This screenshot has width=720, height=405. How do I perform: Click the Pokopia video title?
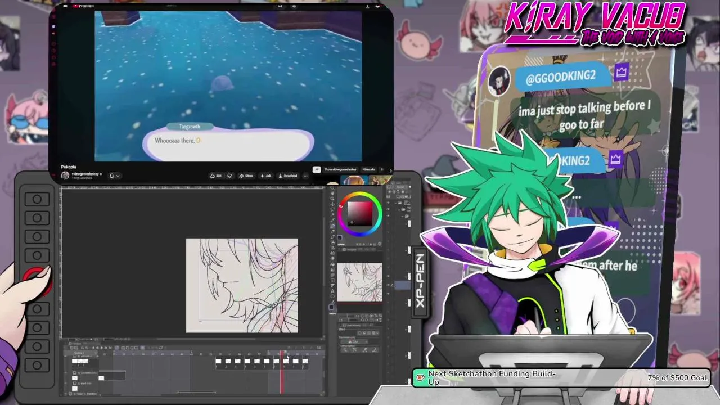pyautogui.click(x=69, y=167)
